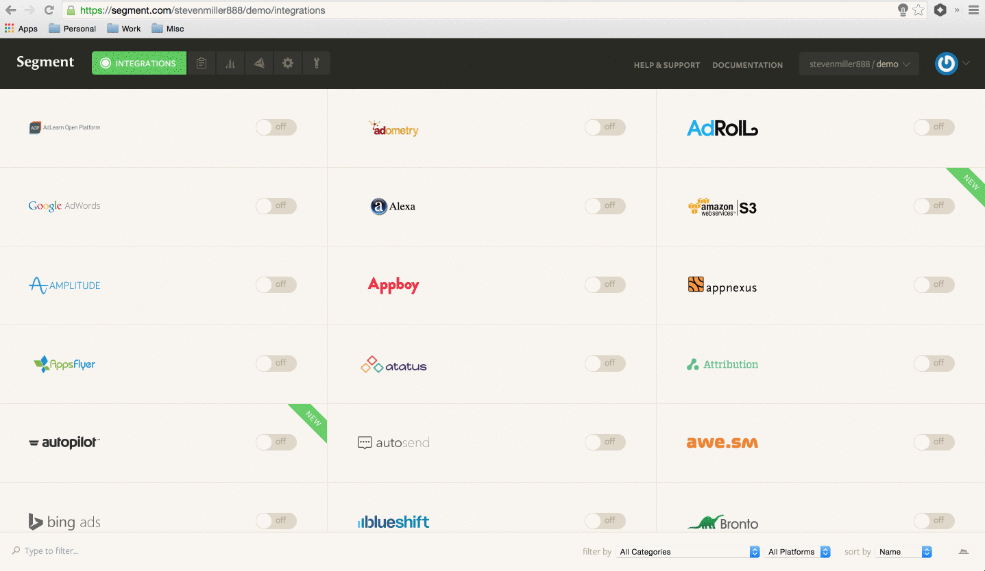Open the bar chart icon in the top nav
985x571 pixels.
(230, 63)
